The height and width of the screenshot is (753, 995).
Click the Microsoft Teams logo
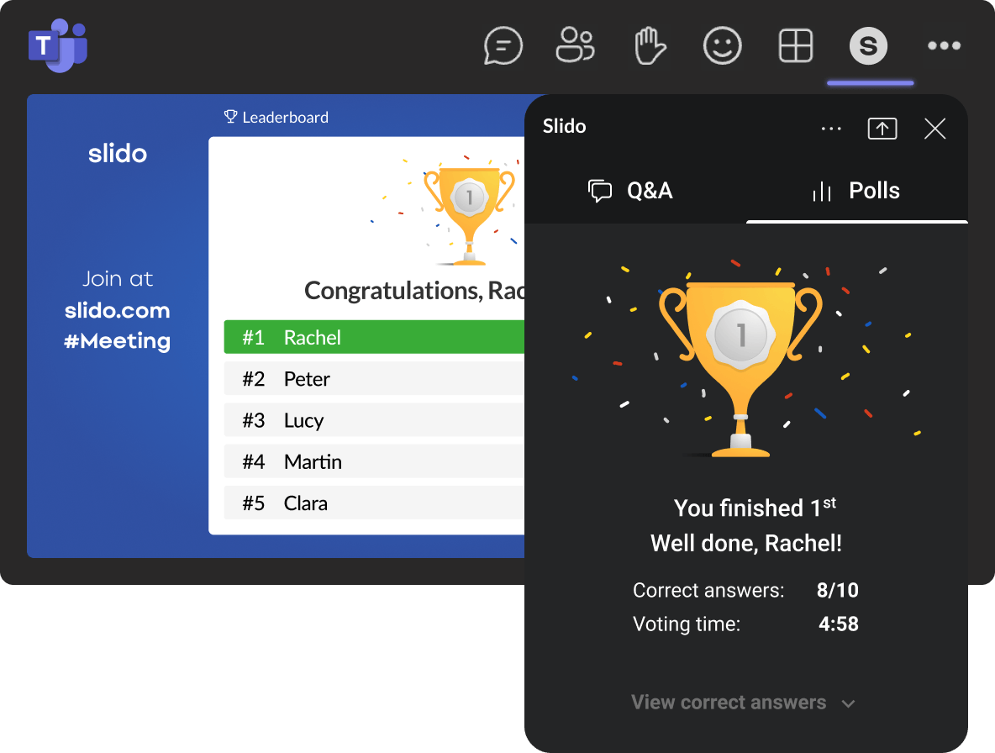click(x=58, y=45)
